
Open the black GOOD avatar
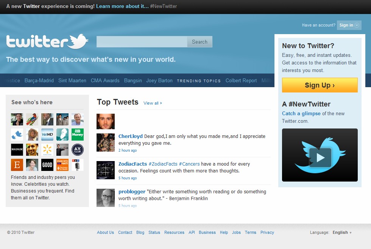(x=47, y=164)
